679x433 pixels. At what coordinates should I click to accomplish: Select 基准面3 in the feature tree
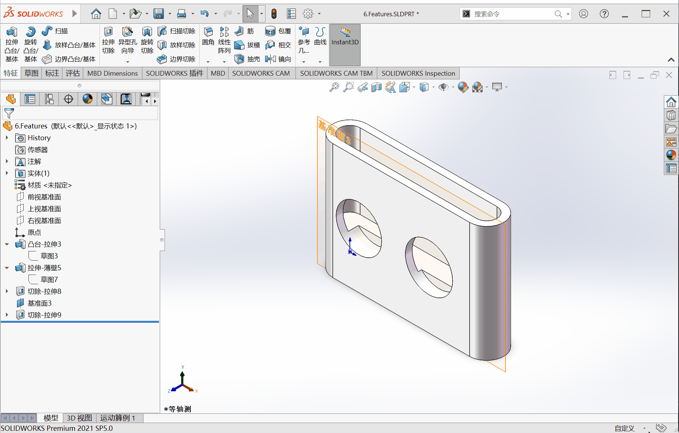click(40, 303)
